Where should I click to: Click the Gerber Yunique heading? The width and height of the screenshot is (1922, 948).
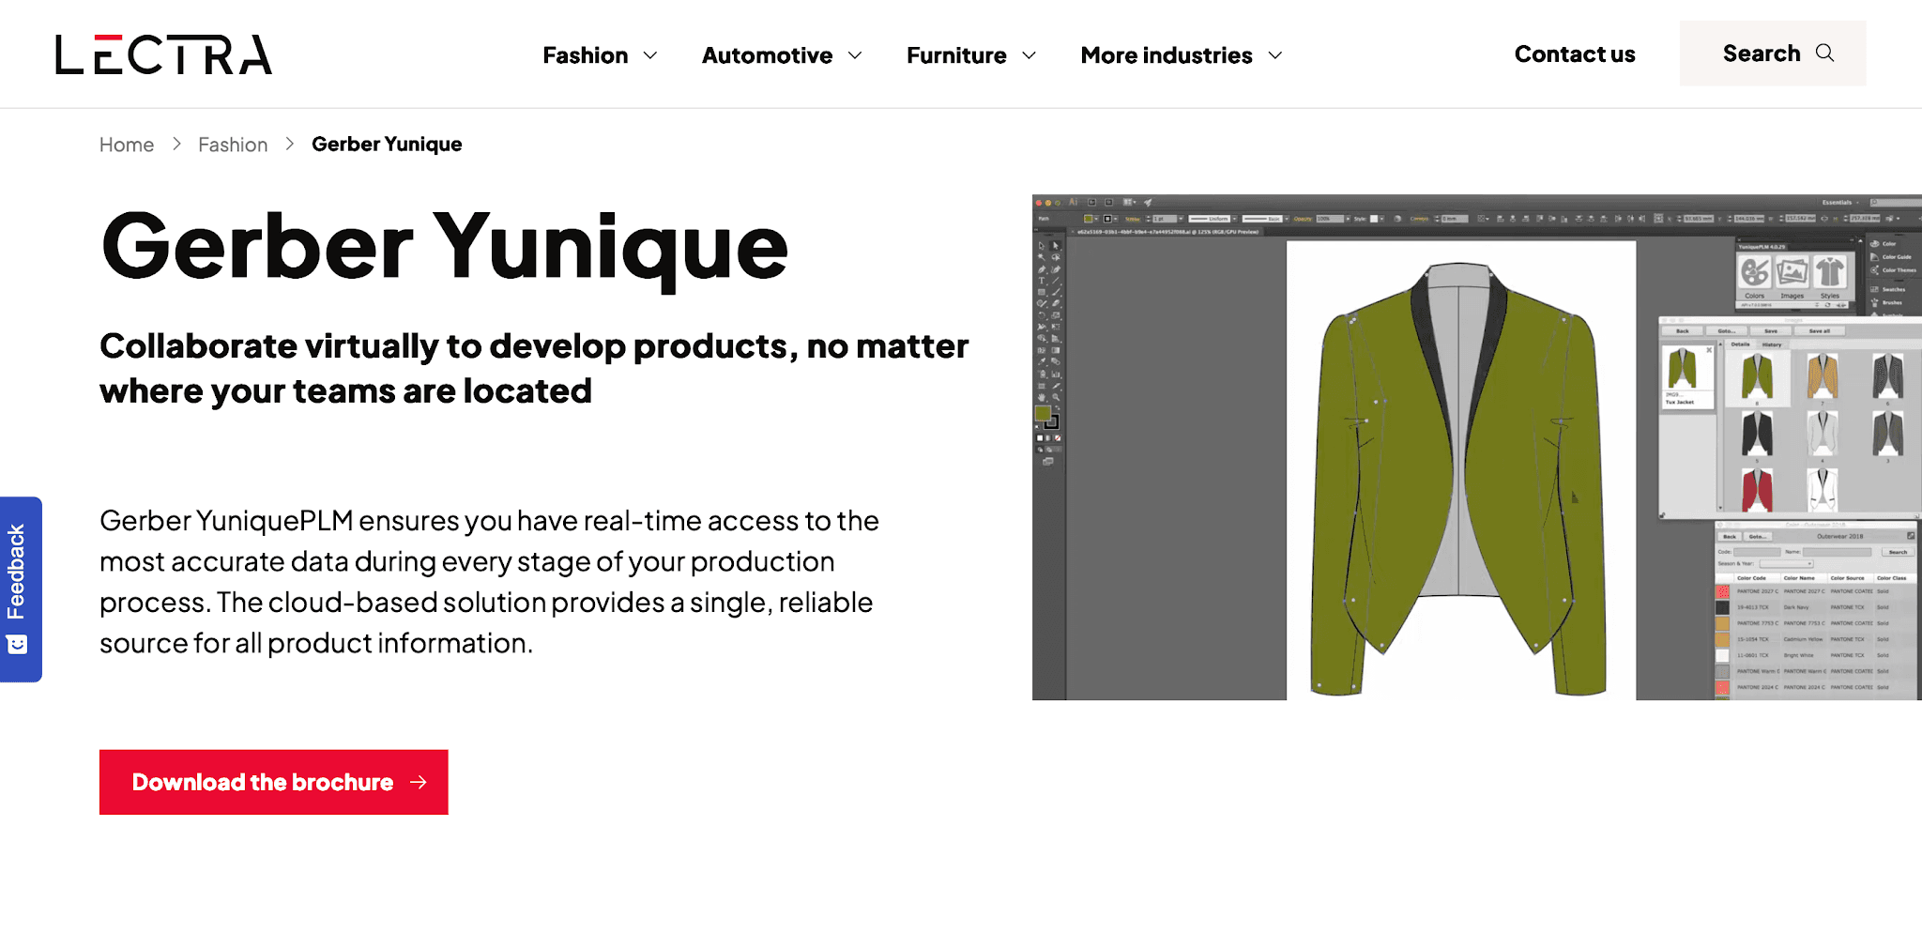[x=445, y=247]
